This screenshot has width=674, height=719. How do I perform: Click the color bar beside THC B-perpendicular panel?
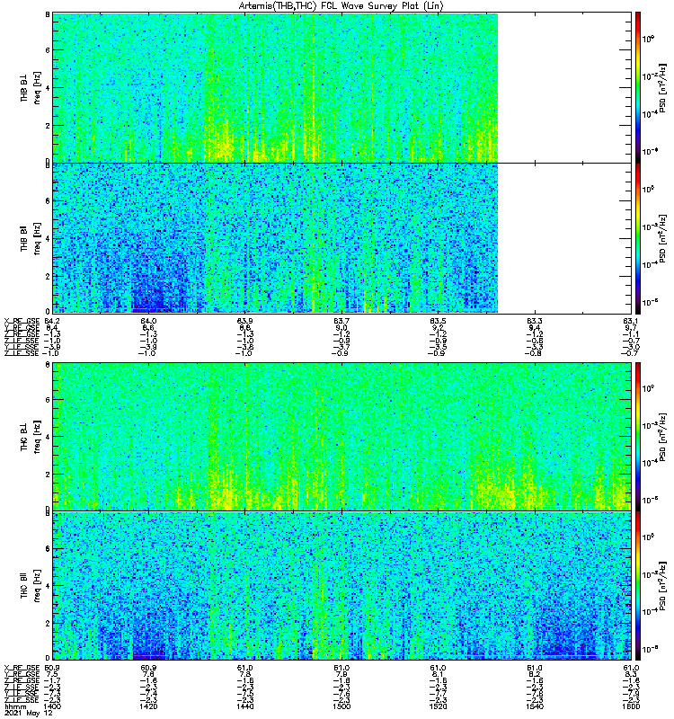[638, 436]
